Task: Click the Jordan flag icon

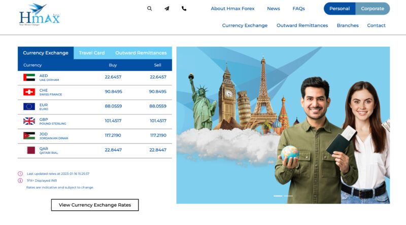Action: [29, 136]
